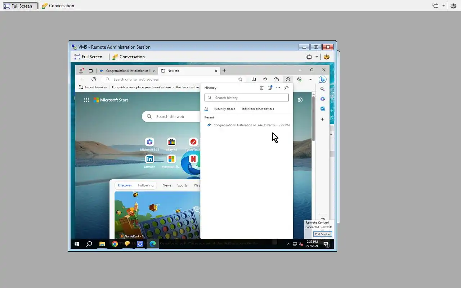Open the History page icon in the panel header
The width and height of the screenshot is (461, 288).
pos(270,87)
